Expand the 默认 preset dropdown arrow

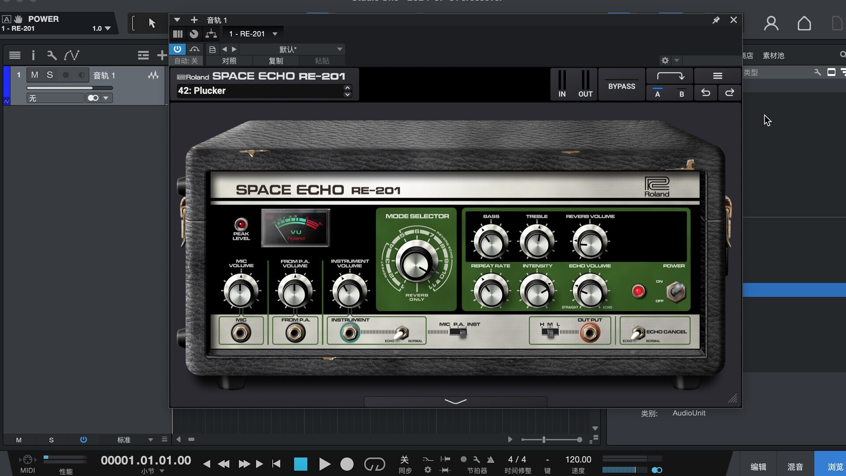point(339,49)
